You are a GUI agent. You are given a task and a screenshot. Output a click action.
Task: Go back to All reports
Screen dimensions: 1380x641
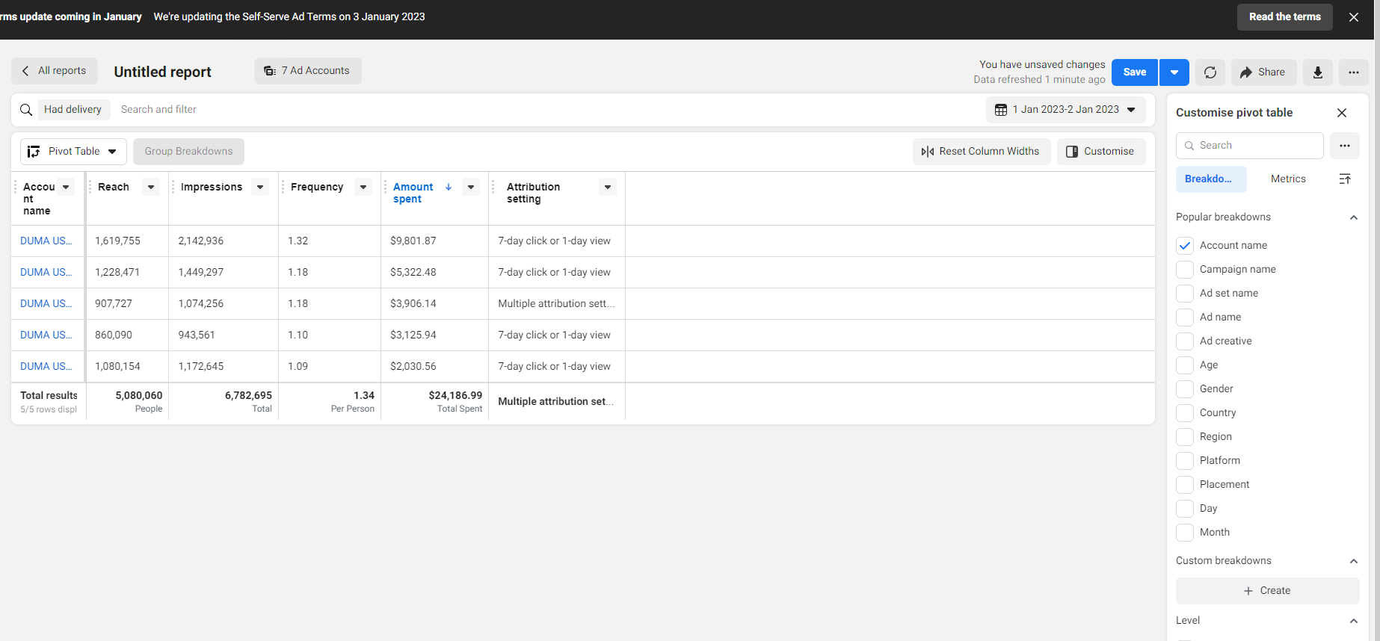(55, 71)
